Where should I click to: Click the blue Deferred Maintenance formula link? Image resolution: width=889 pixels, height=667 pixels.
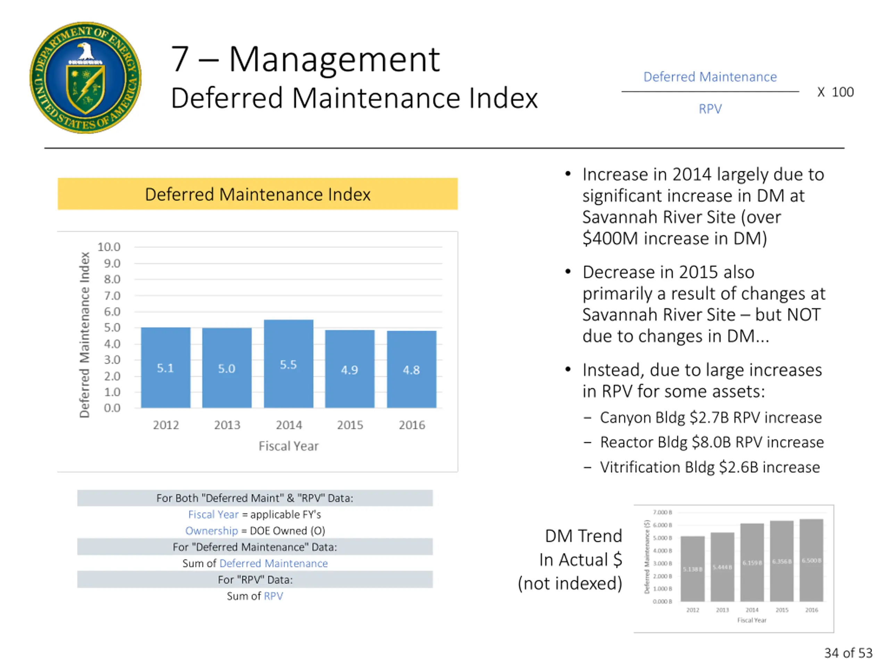pos(710,77)
